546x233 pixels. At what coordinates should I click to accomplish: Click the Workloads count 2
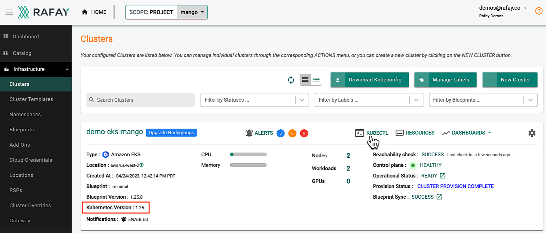[x=348, y=169]
